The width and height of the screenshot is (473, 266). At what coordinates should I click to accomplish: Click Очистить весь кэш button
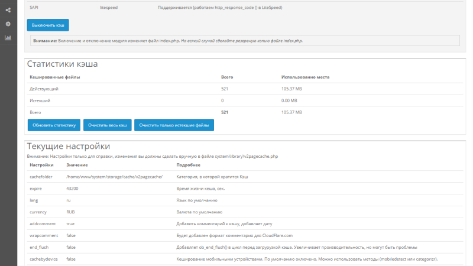108,125
